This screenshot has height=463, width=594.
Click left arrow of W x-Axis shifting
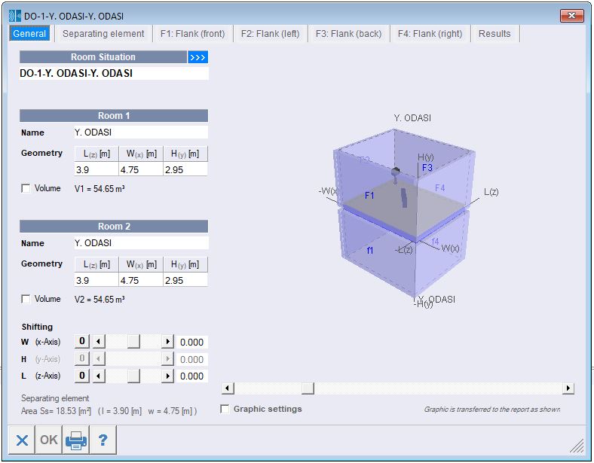[99, 342]
